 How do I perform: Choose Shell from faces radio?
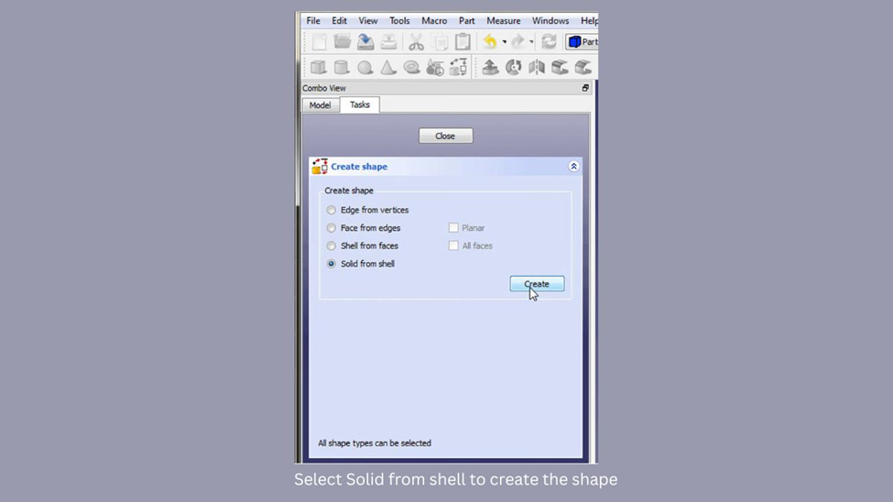click(331, 246)
